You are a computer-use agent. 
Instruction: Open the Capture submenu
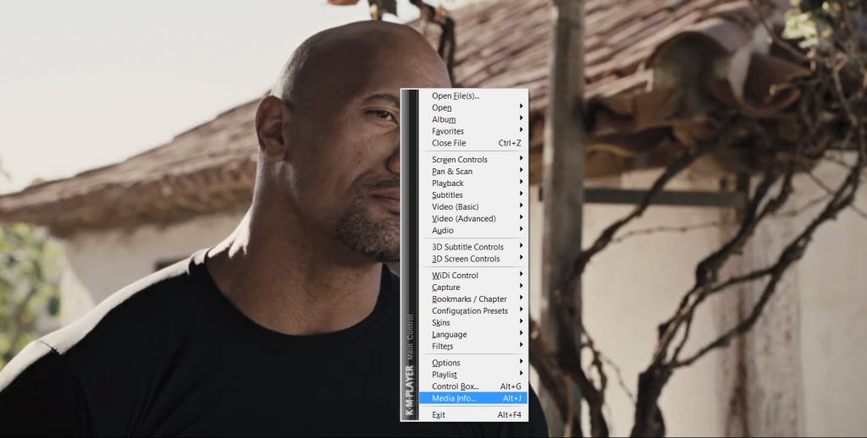[446, 287]
